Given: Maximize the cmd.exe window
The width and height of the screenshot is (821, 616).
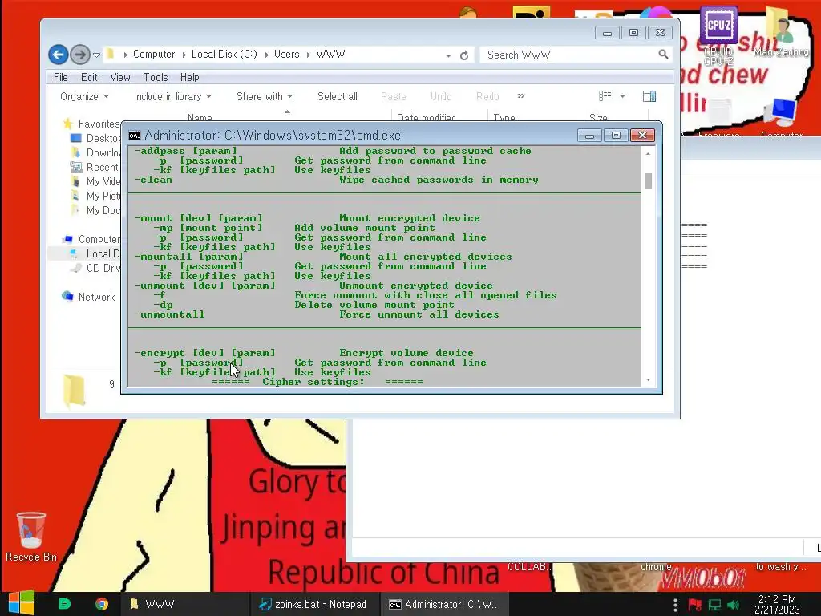Looking at the screenshot, I should pos(616,136).
